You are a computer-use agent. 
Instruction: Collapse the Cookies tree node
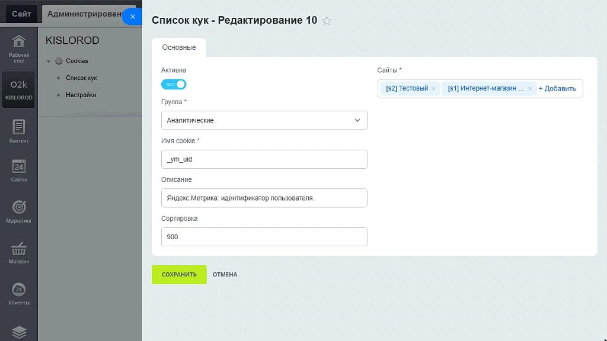(x=49, y=61)
